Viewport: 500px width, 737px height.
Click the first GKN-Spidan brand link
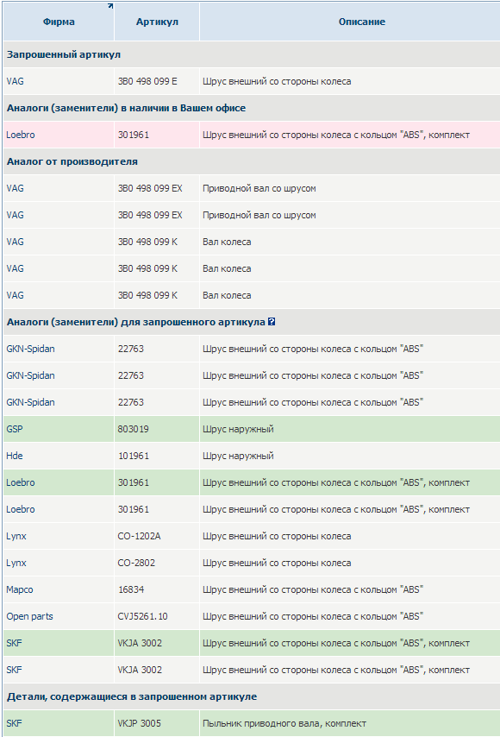coord(30,349)
